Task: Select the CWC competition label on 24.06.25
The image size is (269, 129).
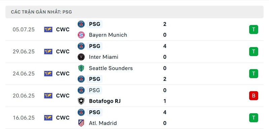Action: [63, 74]
